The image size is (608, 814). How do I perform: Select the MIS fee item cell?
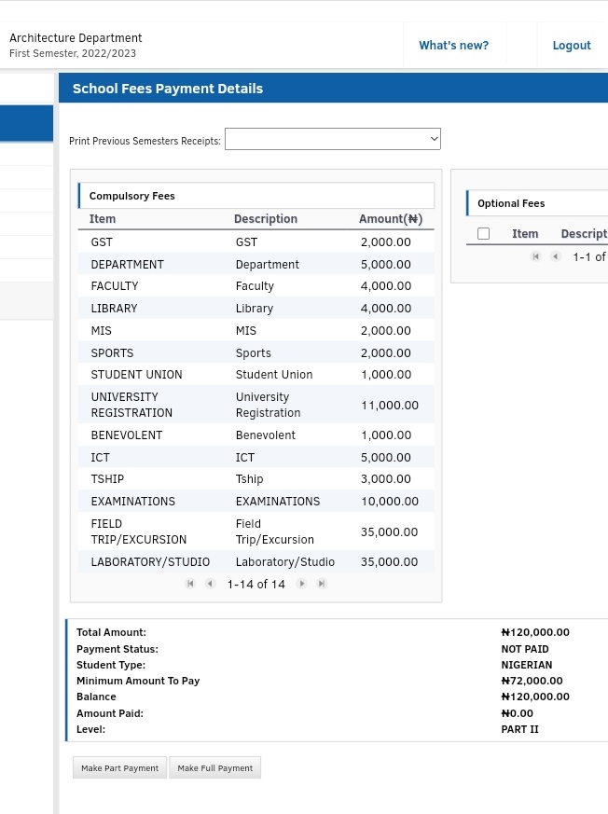(102, 331)
